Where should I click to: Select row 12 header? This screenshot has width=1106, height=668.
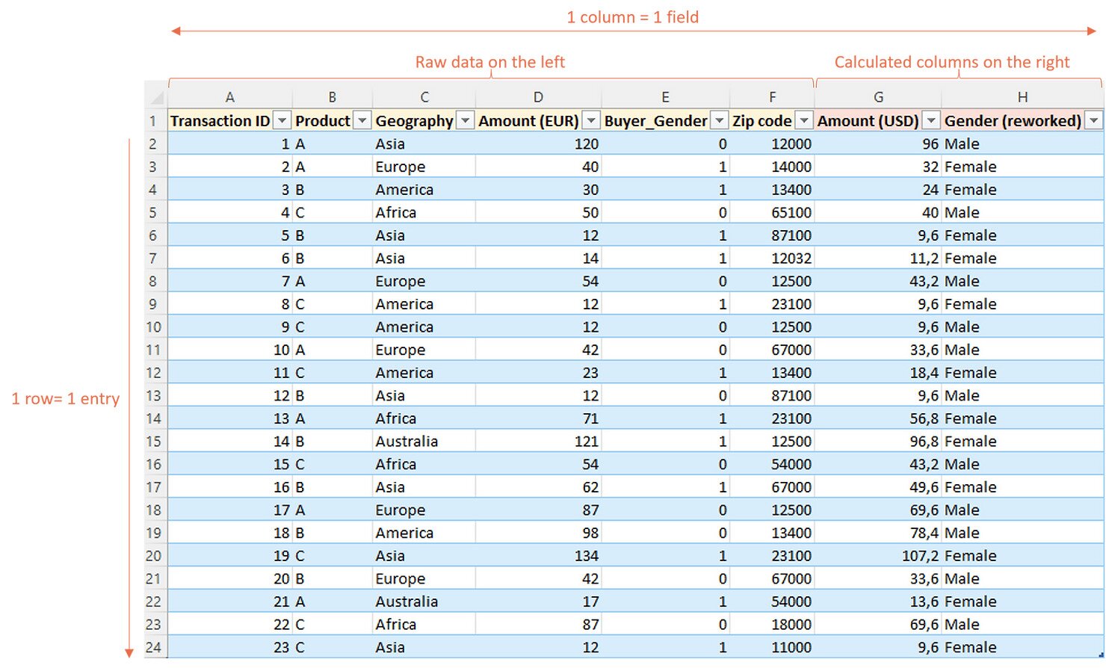[x=153, y=373]
